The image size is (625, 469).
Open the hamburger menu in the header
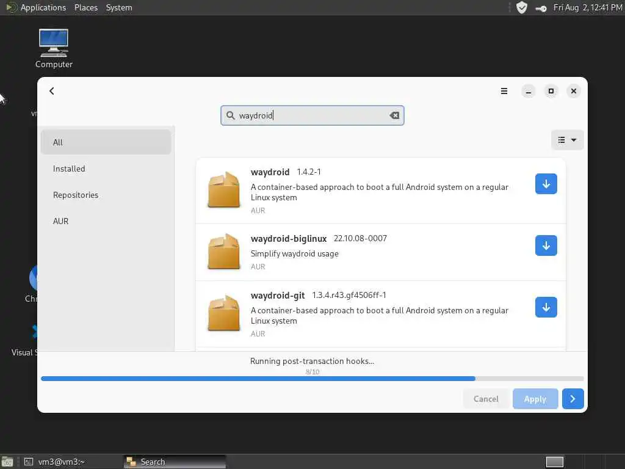coord(504,91)
